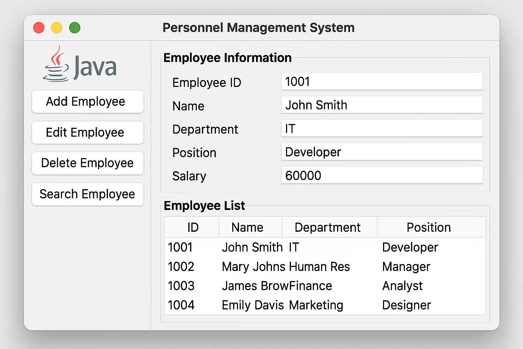Viewport: 523px width, 349px height.
Task: Launch Search Employee from the sidebar
Action: pos(88,194)
